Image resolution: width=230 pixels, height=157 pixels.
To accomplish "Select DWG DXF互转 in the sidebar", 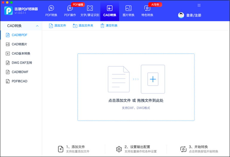I will tap(21, 63).
